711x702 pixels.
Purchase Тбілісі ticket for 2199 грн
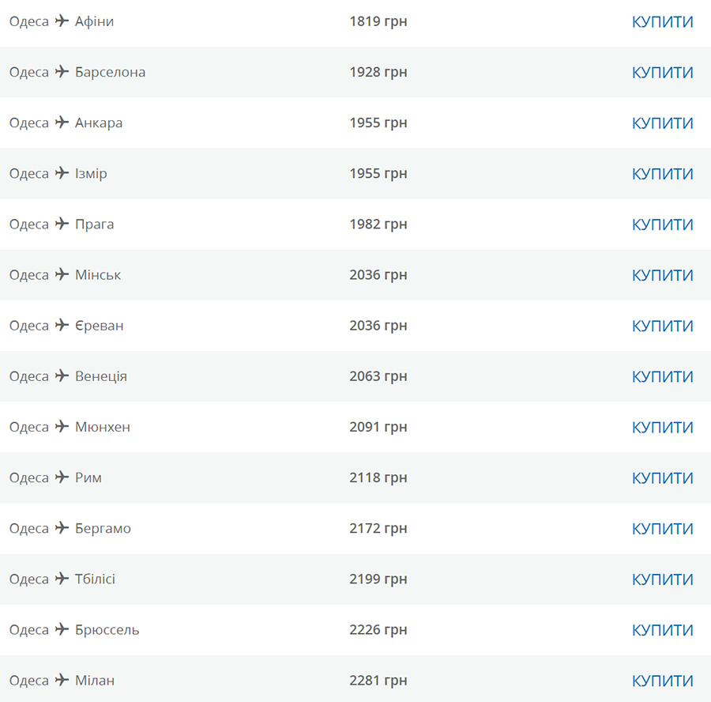[663, 579]
